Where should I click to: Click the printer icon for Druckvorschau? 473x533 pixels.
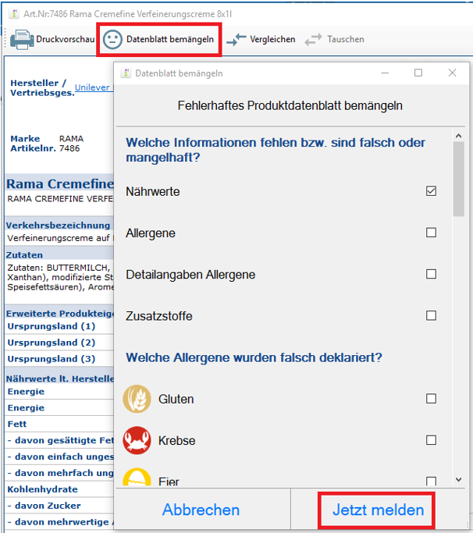coord(22,39)
